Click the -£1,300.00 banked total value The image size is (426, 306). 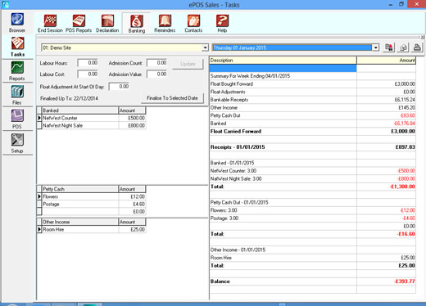402,187
